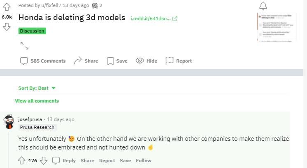The width and height of the screenshot is (307, 168).
Task: Downvote josefprusa's comment
Action: click(x=44, y=161)
